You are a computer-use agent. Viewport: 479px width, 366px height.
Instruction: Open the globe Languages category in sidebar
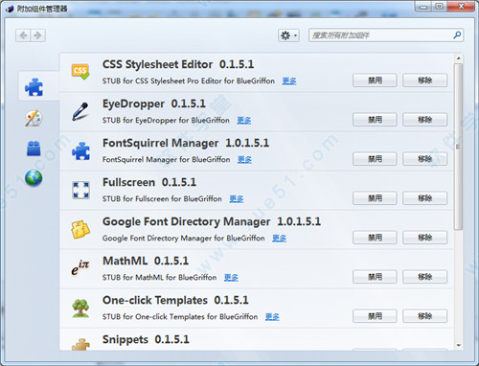pyautogui.click(x=34, y=178)
